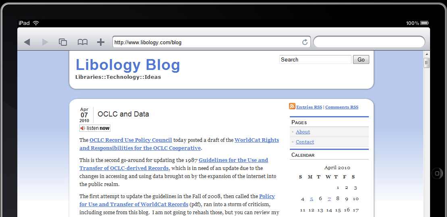Click the orange RSS feed icon

point(292,106)
